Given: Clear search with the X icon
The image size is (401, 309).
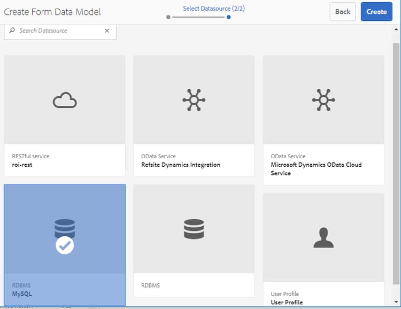Looking at the screenshot, I should click(107, 30).
